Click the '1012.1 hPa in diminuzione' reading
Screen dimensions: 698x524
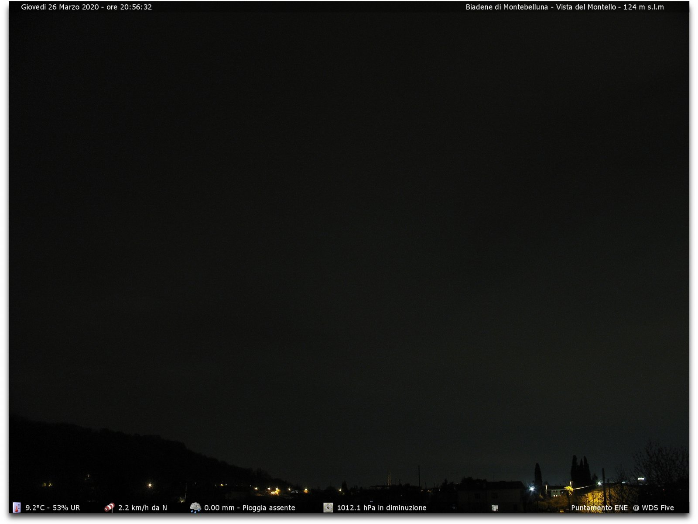(382, 508)
